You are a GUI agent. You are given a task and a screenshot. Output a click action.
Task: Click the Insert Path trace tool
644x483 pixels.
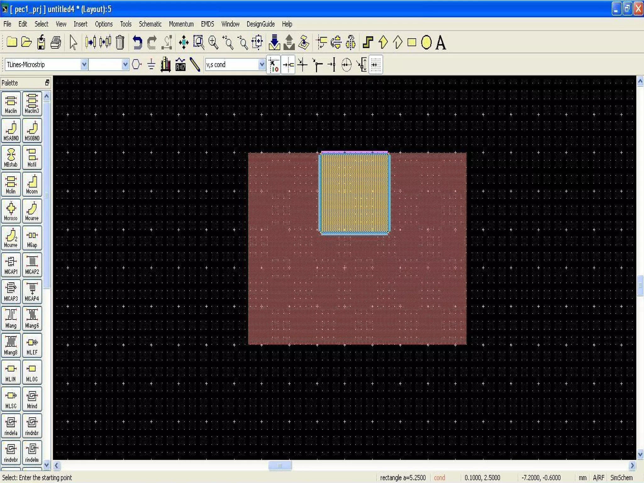click(368, 42)
